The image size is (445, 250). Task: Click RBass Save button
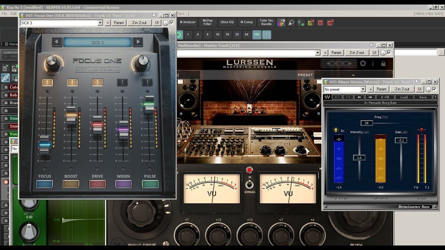423,97
